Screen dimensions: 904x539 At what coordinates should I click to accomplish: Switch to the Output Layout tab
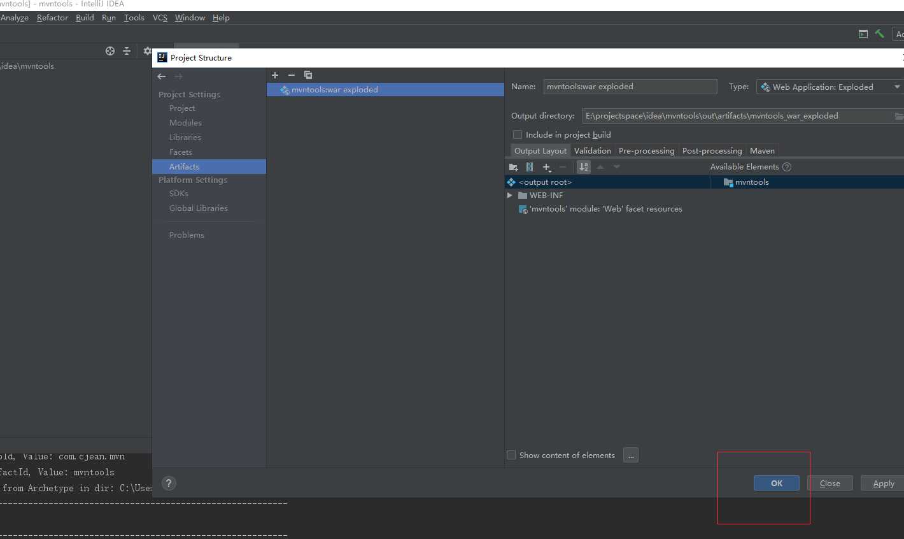(x=540, y=151)
